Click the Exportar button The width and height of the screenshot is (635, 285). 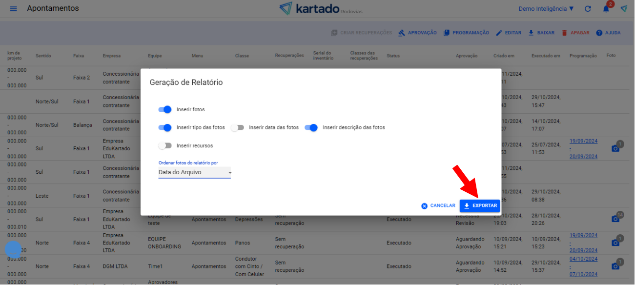pos(480,206)
